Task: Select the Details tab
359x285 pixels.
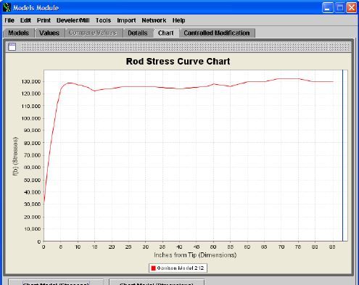Action: tap(138, 33)
